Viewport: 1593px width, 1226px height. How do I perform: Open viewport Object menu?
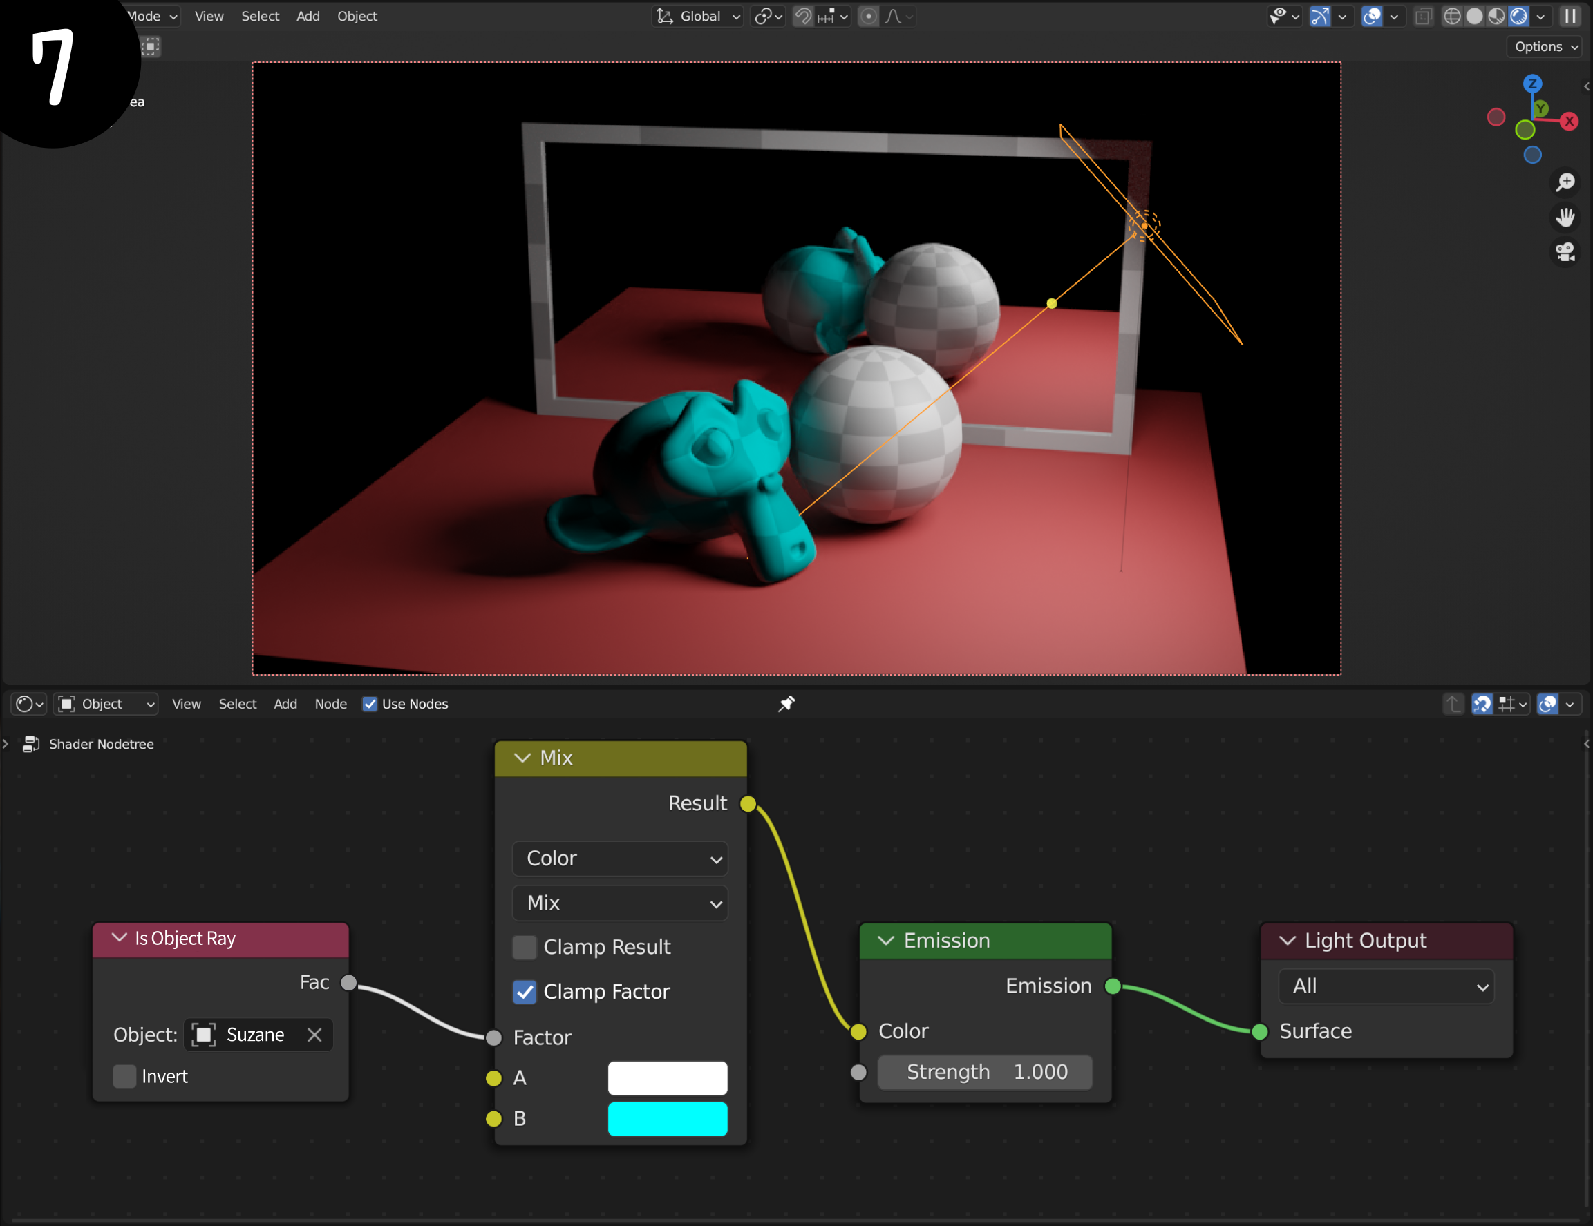coord(357,16)
